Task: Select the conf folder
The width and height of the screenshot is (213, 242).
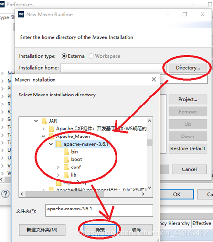Action: pos(76,167)
